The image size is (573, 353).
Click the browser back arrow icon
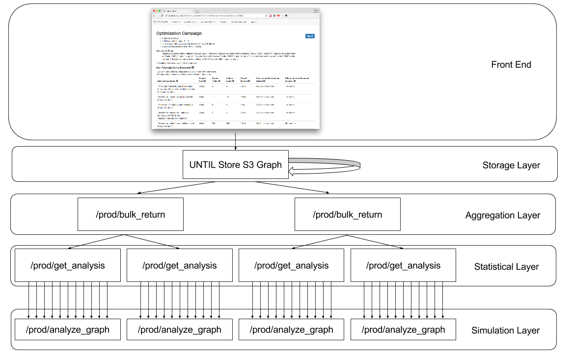click(154, 16)
